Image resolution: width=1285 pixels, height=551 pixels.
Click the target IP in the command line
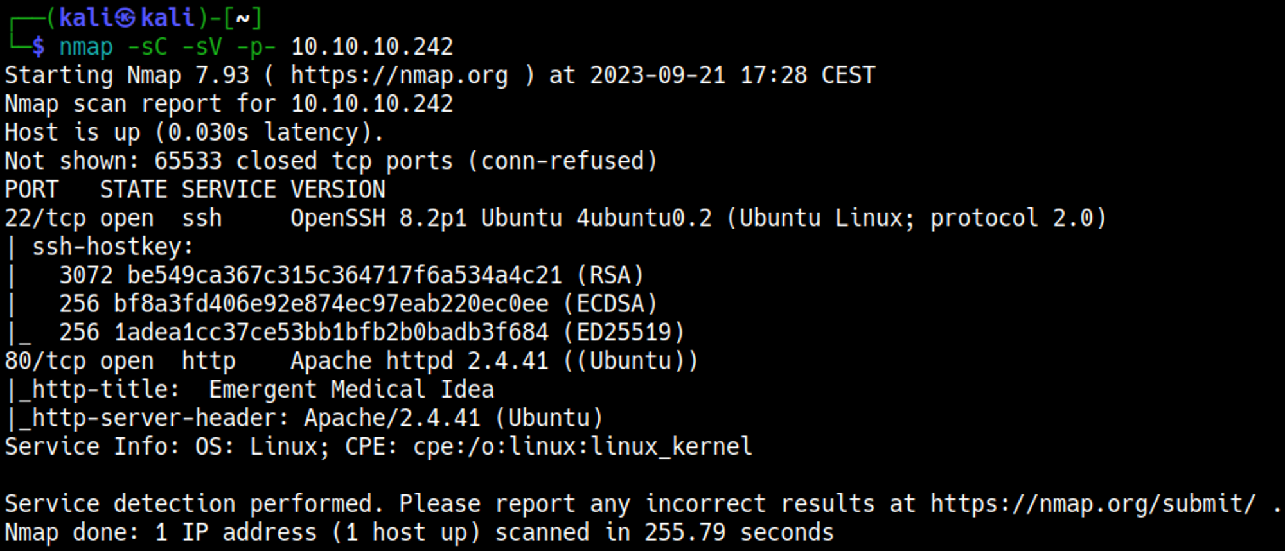pyautogui.click(x=372, y=47)
